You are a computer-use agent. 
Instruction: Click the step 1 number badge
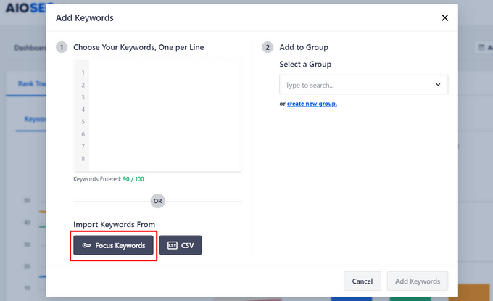[x=62, y=48]
